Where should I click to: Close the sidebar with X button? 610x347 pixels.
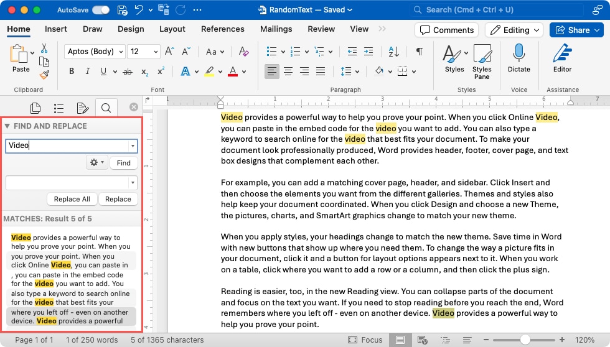tap(134, 107)
